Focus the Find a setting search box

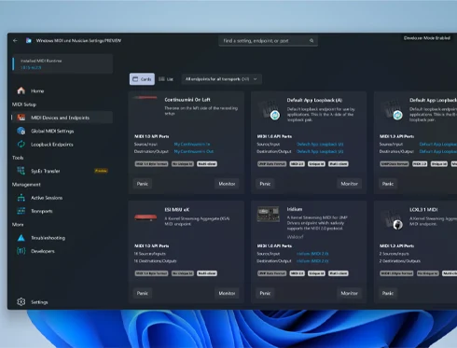268,41
